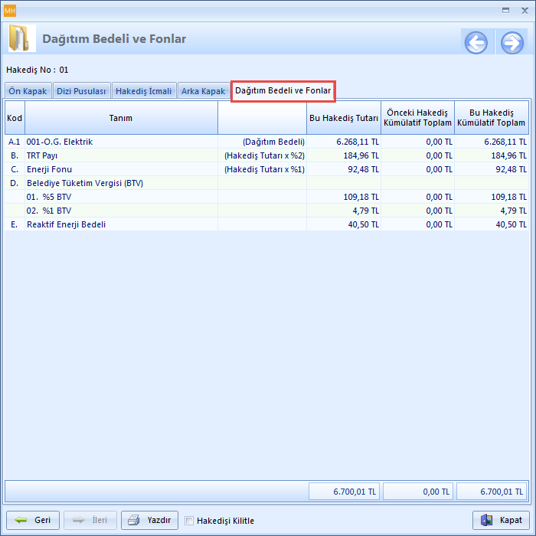
Task: Switch to the Ön Kapak tab
Action: pos(28,91)
